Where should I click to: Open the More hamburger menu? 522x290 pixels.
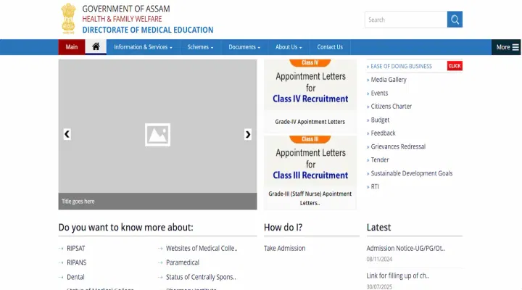[507, 47]
